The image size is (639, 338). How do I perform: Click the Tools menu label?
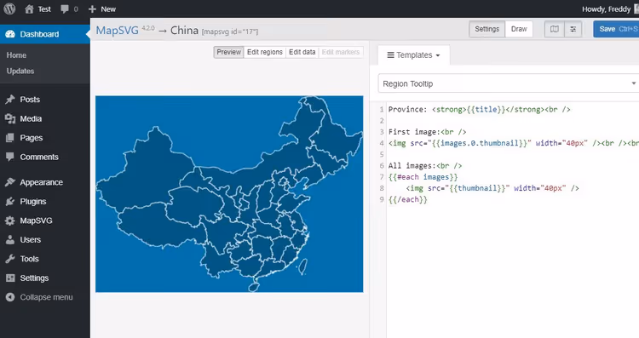[29, 259]
